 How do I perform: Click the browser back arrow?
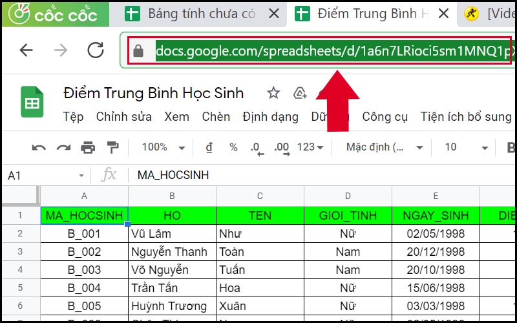(26, 50)
